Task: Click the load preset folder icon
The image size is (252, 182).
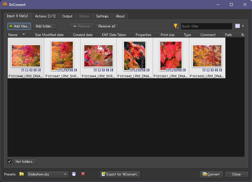Action: 22,174
